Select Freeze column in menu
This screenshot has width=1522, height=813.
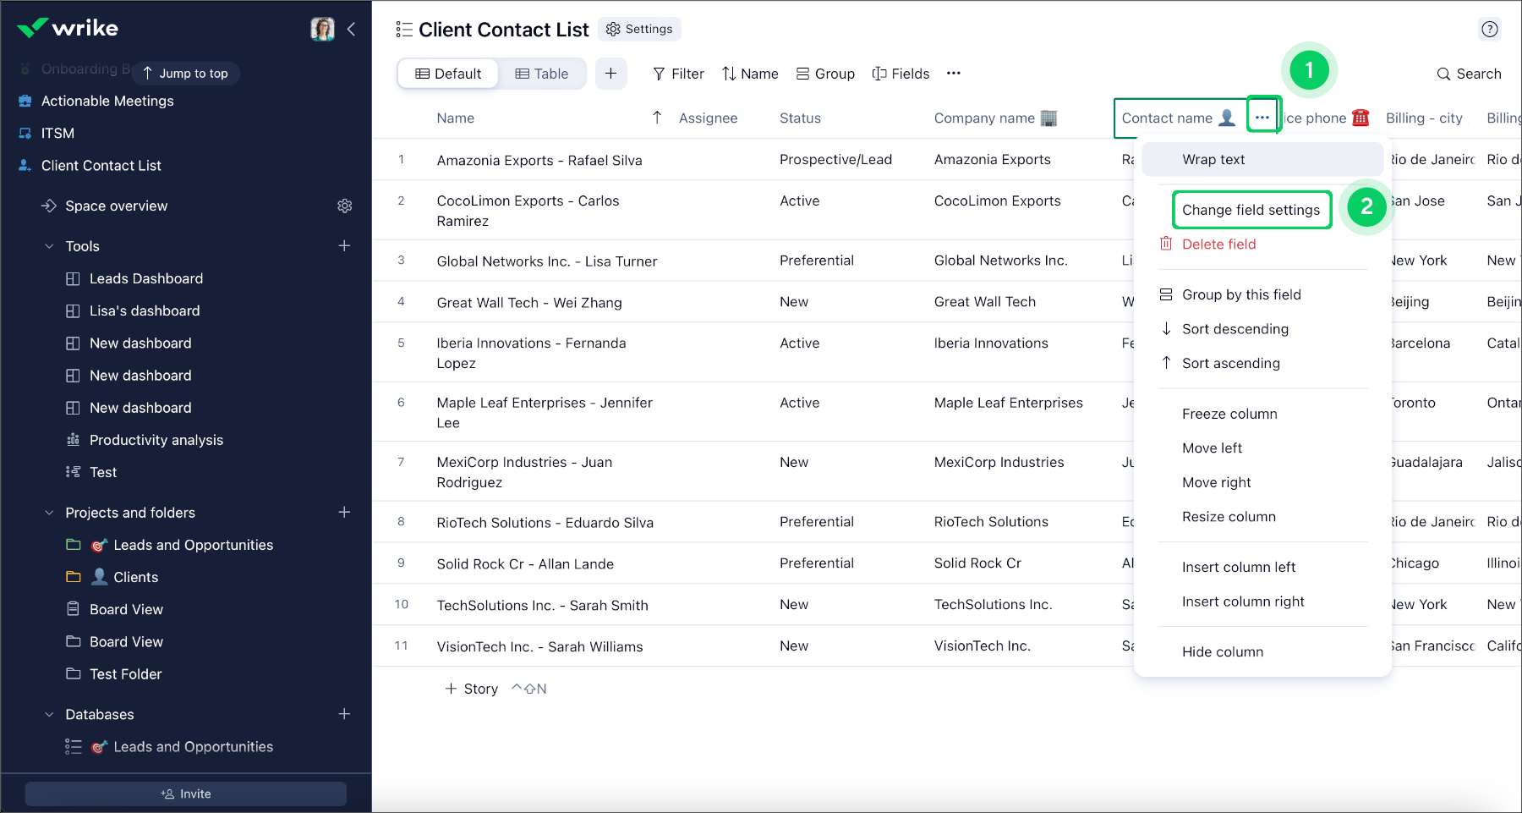[1229, 414]
